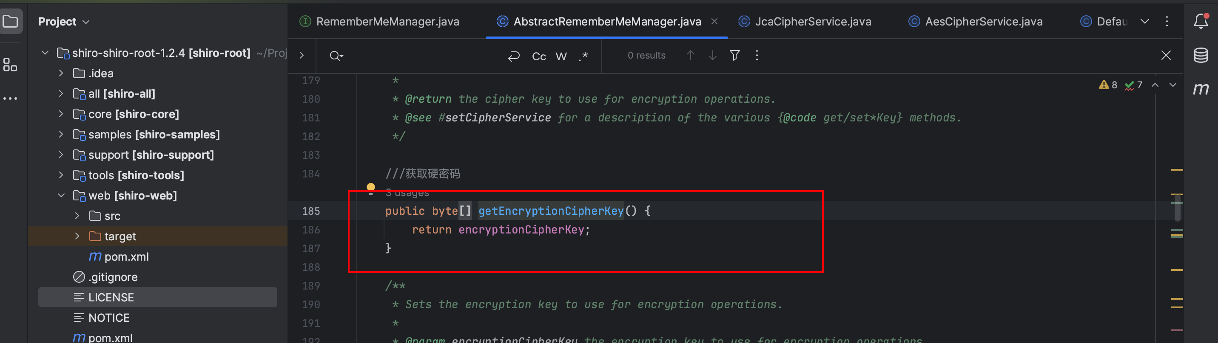This screenshot has height=343, width=1218.
Task: Switch to JcaCipherService.java tab
Action: pos(805,21)
